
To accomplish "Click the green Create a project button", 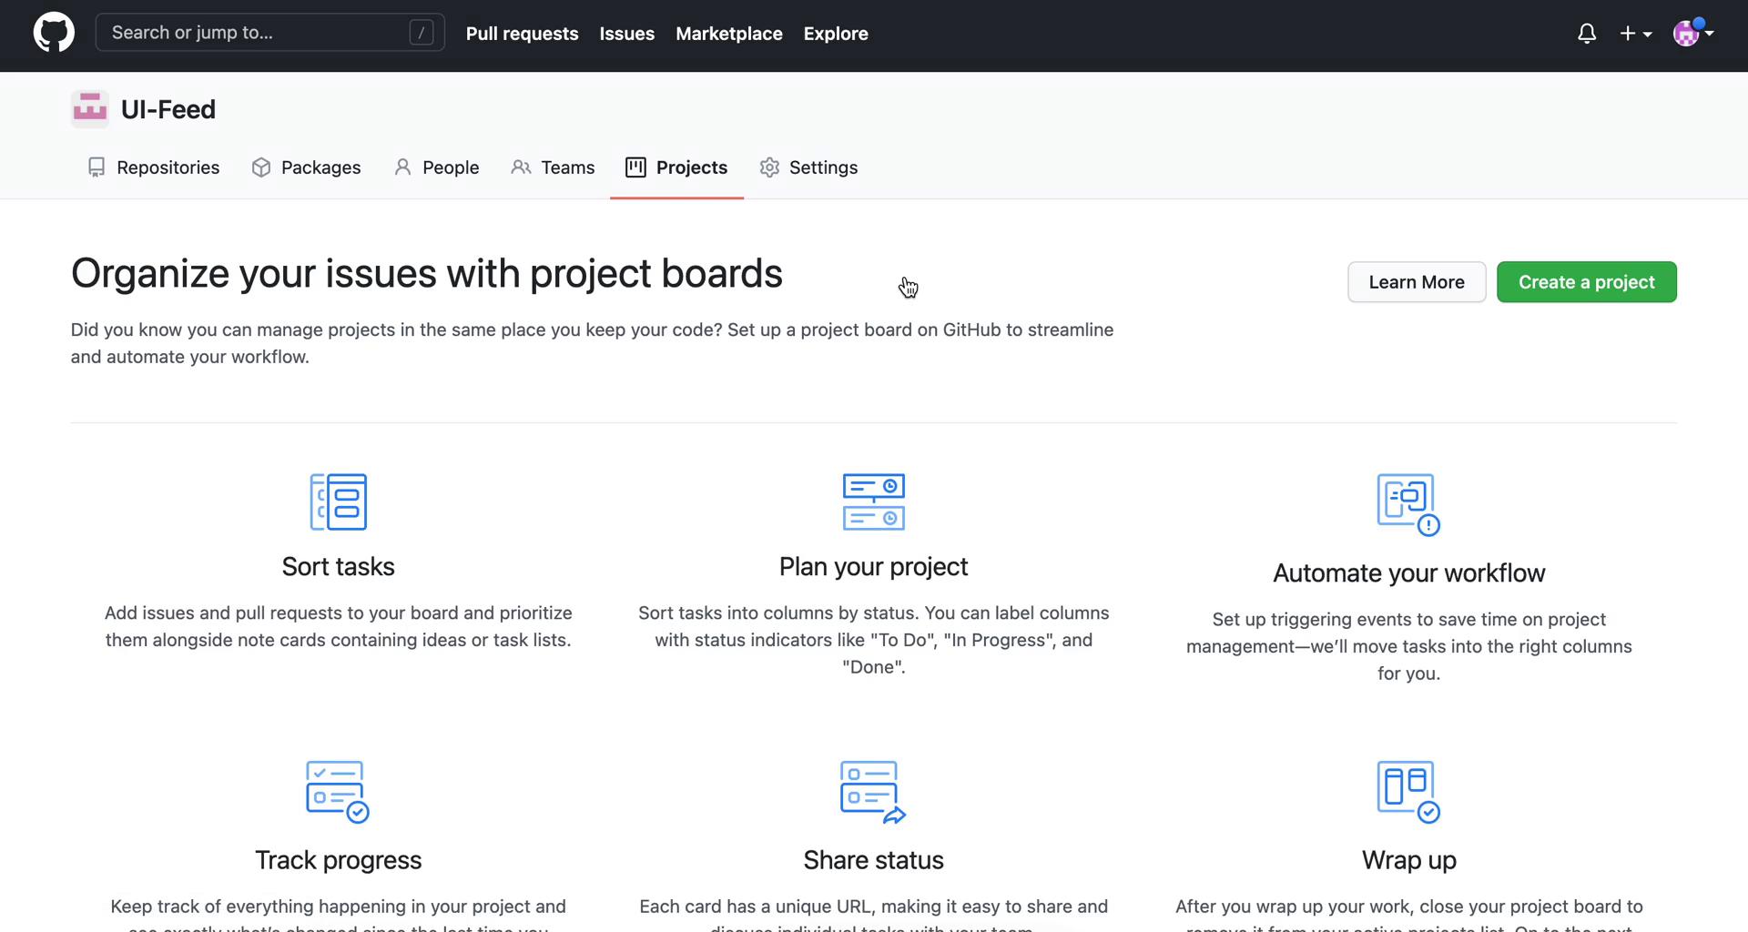I will click(1587, 282).
